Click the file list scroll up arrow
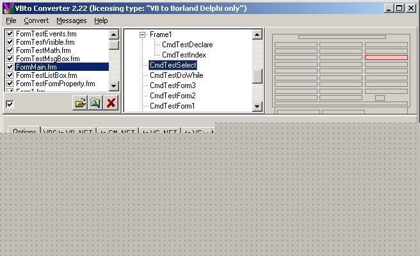 [x=113, y=34]
